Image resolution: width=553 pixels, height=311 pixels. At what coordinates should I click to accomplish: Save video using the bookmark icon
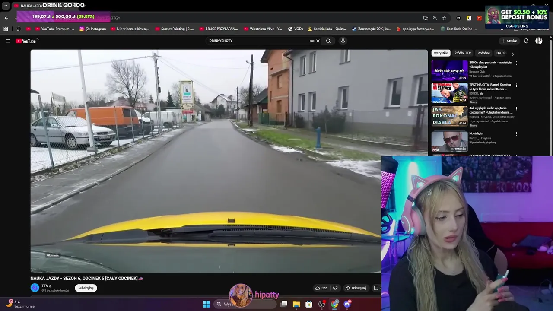[x=376, y=288]
